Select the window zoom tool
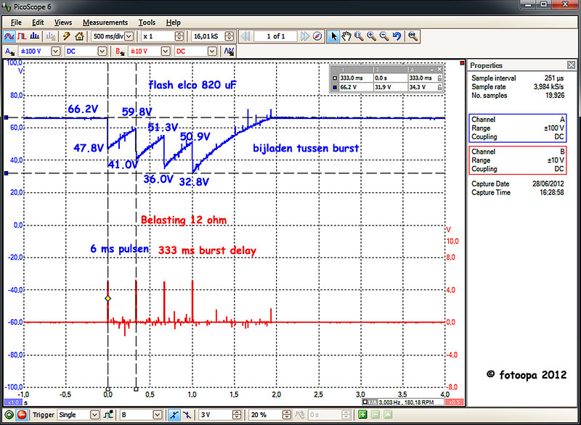Screen dimensions: 581x425 359,36
